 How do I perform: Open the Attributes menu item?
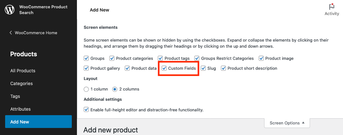point(20,109)
